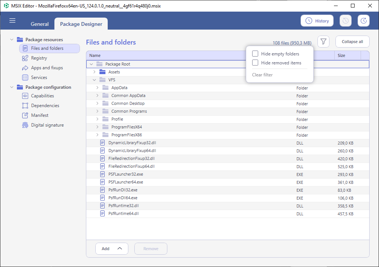
Task: Click the Capabilities icon
Action: tap(25, 96)
